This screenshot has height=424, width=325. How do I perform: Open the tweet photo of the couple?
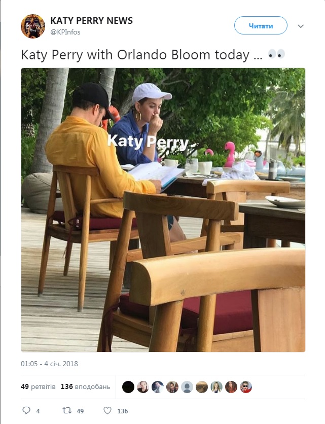pyautogui.click(x=163, y=210)
